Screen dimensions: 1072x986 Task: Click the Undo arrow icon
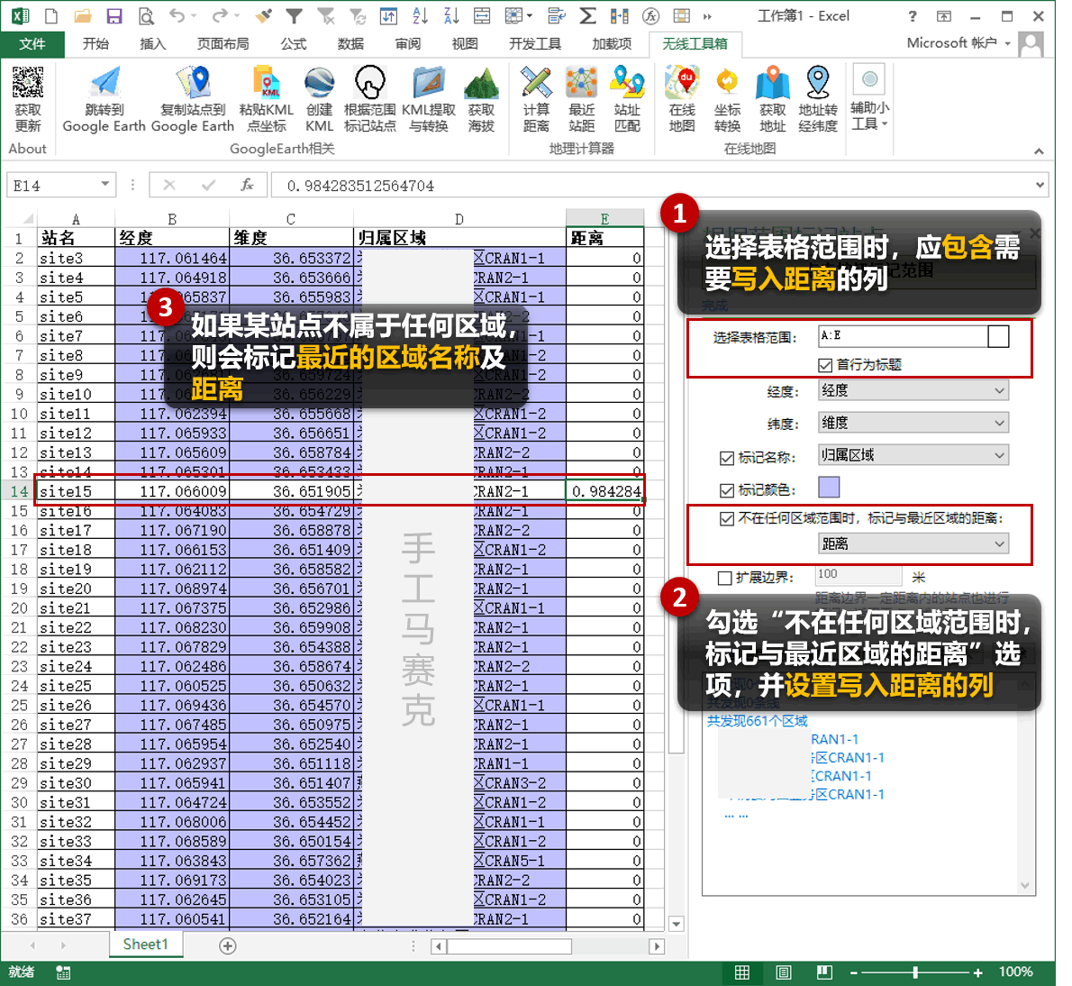point(177,15)
